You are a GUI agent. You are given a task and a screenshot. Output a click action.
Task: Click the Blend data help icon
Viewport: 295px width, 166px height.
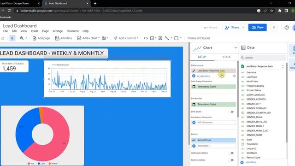[x=234, y=76]
